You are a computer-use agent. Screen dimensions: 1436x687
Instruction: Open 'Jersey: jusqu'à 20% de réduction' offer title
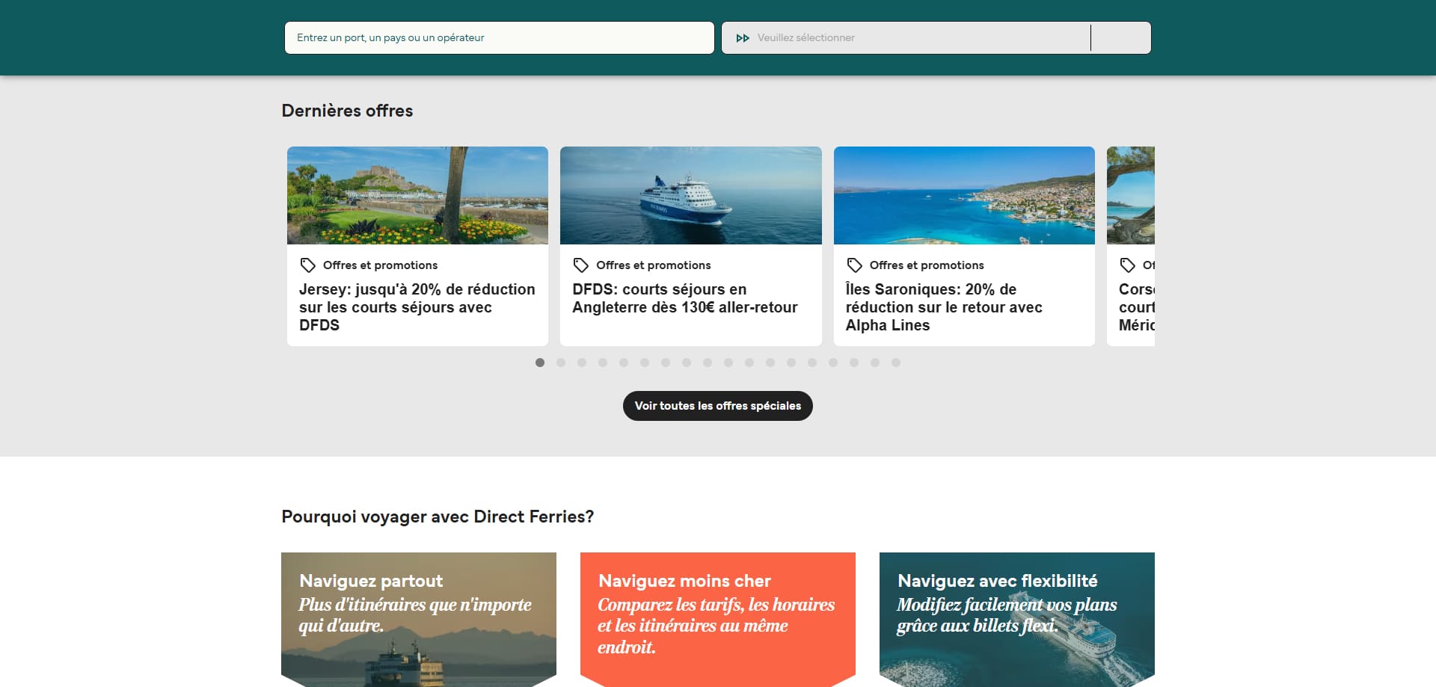point(417,307)
